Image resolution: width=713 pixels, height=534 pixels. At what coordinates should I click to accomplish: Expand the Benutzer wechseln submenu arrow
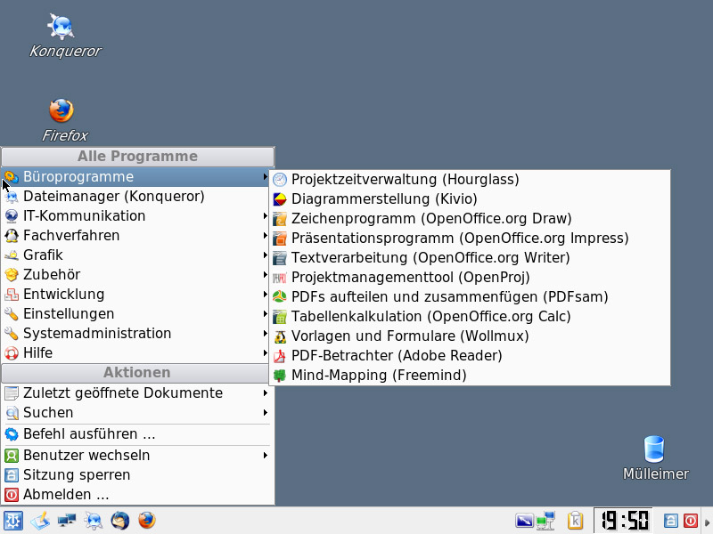[265, 455]
